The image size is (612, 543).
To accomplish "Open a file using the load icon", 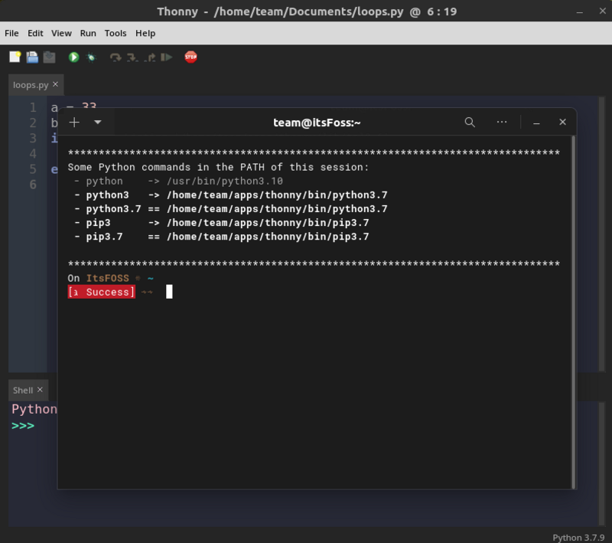I will click(x=31, y=57).
